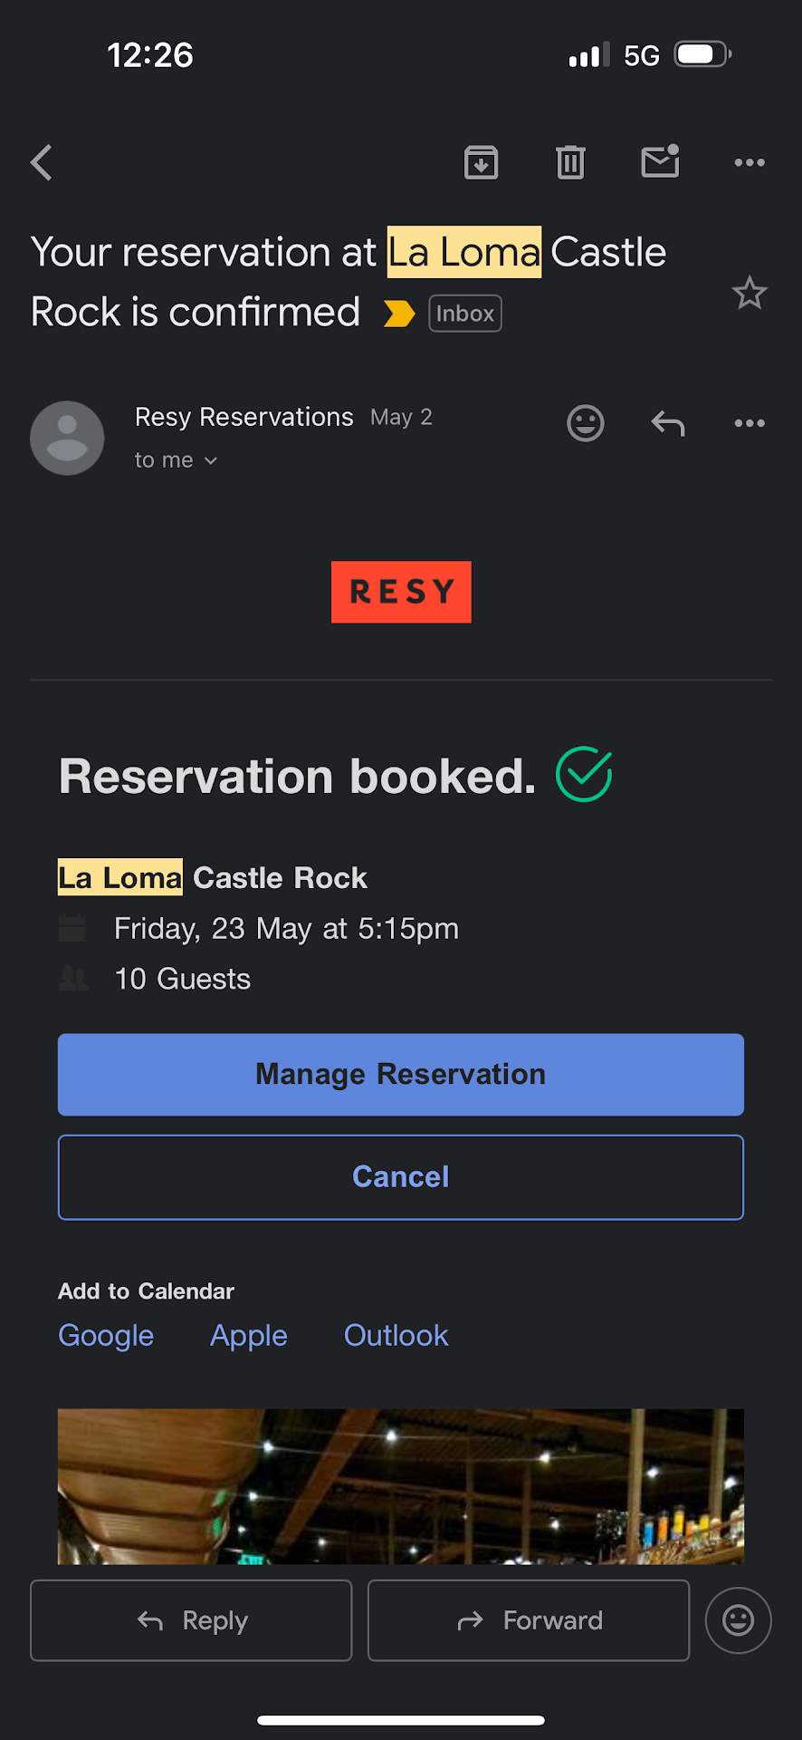Forward this reservation email
The width and height of the screenshot is (802, 1740).
[529, 1620]
